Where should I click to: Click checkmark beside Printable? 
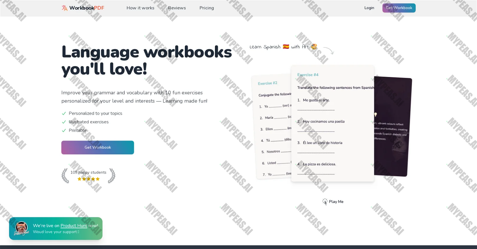pos(64,130)
